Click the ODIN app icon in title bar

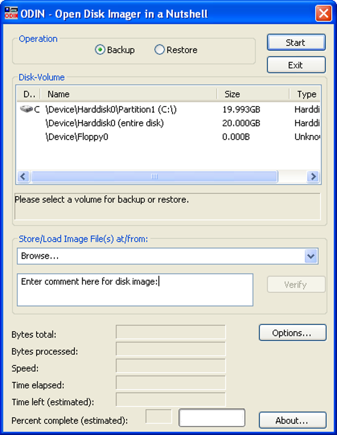click(11, 13)
